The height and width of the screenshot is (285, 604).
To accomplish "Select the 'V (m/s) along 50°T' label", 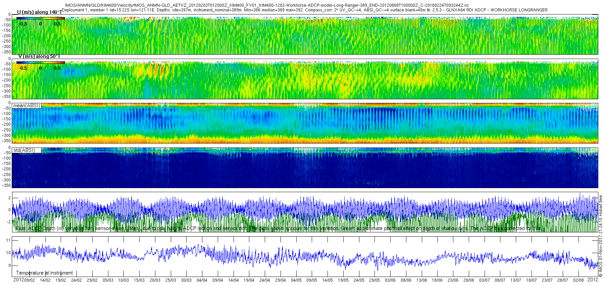I will click(x=39, y=56).
